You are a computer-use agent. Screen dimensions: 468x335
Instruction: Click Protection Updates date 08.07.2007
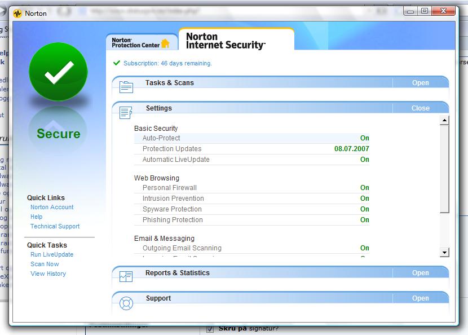[x=352, y=149]
